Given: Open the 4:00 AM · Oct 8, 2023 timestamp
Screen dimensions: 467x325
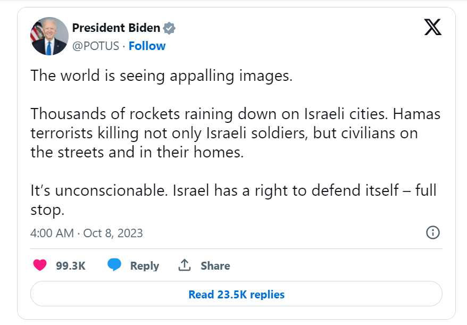Looking at the screenshot, I should pyautogui.click(x=87, y=233).
